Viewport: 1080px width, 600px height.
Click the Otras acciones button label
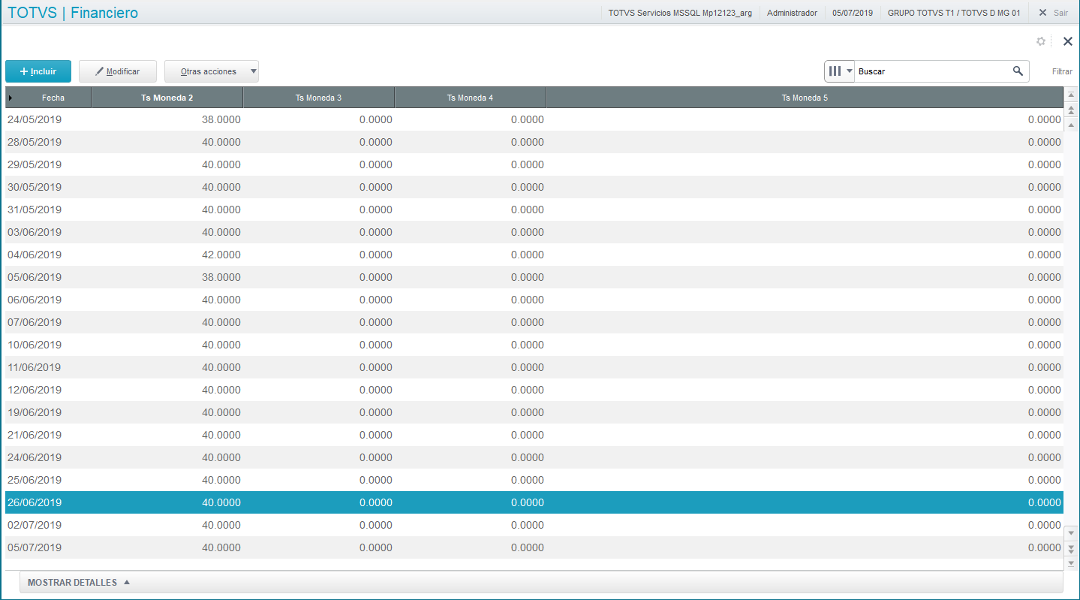pos(208,71)
